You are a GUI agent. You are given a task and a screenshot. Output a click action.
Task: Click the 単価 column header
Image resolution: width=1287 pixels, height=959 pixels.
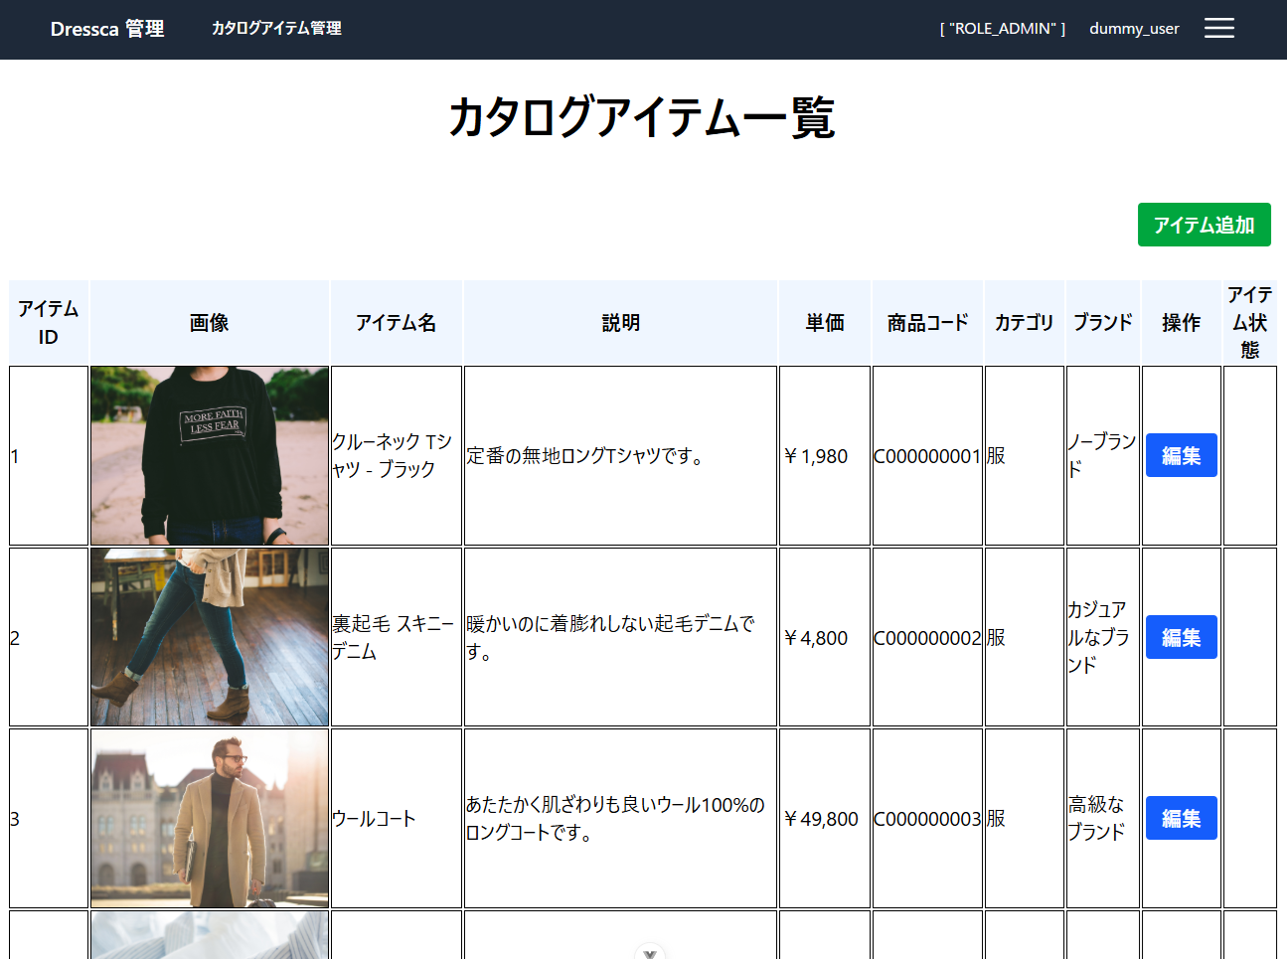pos(825,323)
